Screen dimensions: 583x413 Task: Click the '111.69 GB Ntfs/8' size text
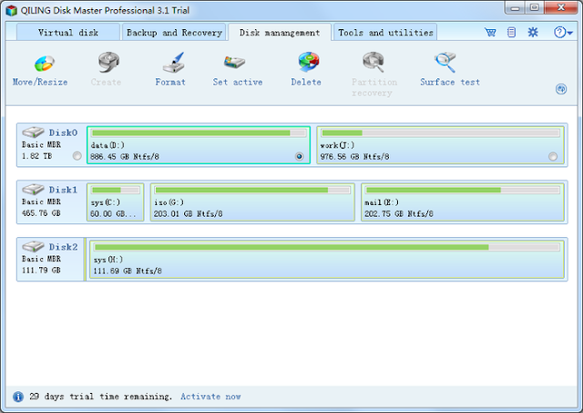pos(128,271)
